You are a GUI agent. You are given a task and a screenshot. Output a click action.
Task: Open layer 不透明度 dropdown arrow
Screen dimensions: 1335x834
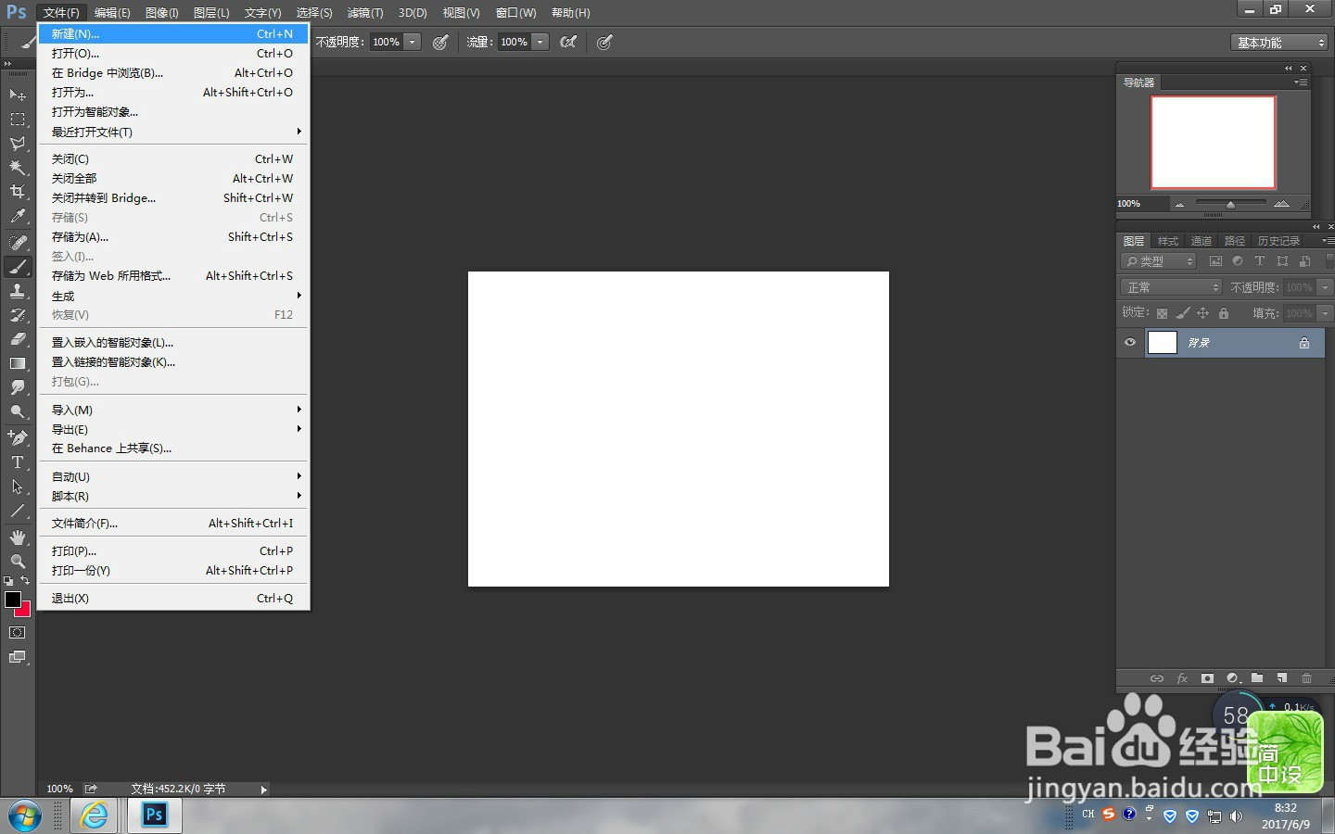point(1326,287)
